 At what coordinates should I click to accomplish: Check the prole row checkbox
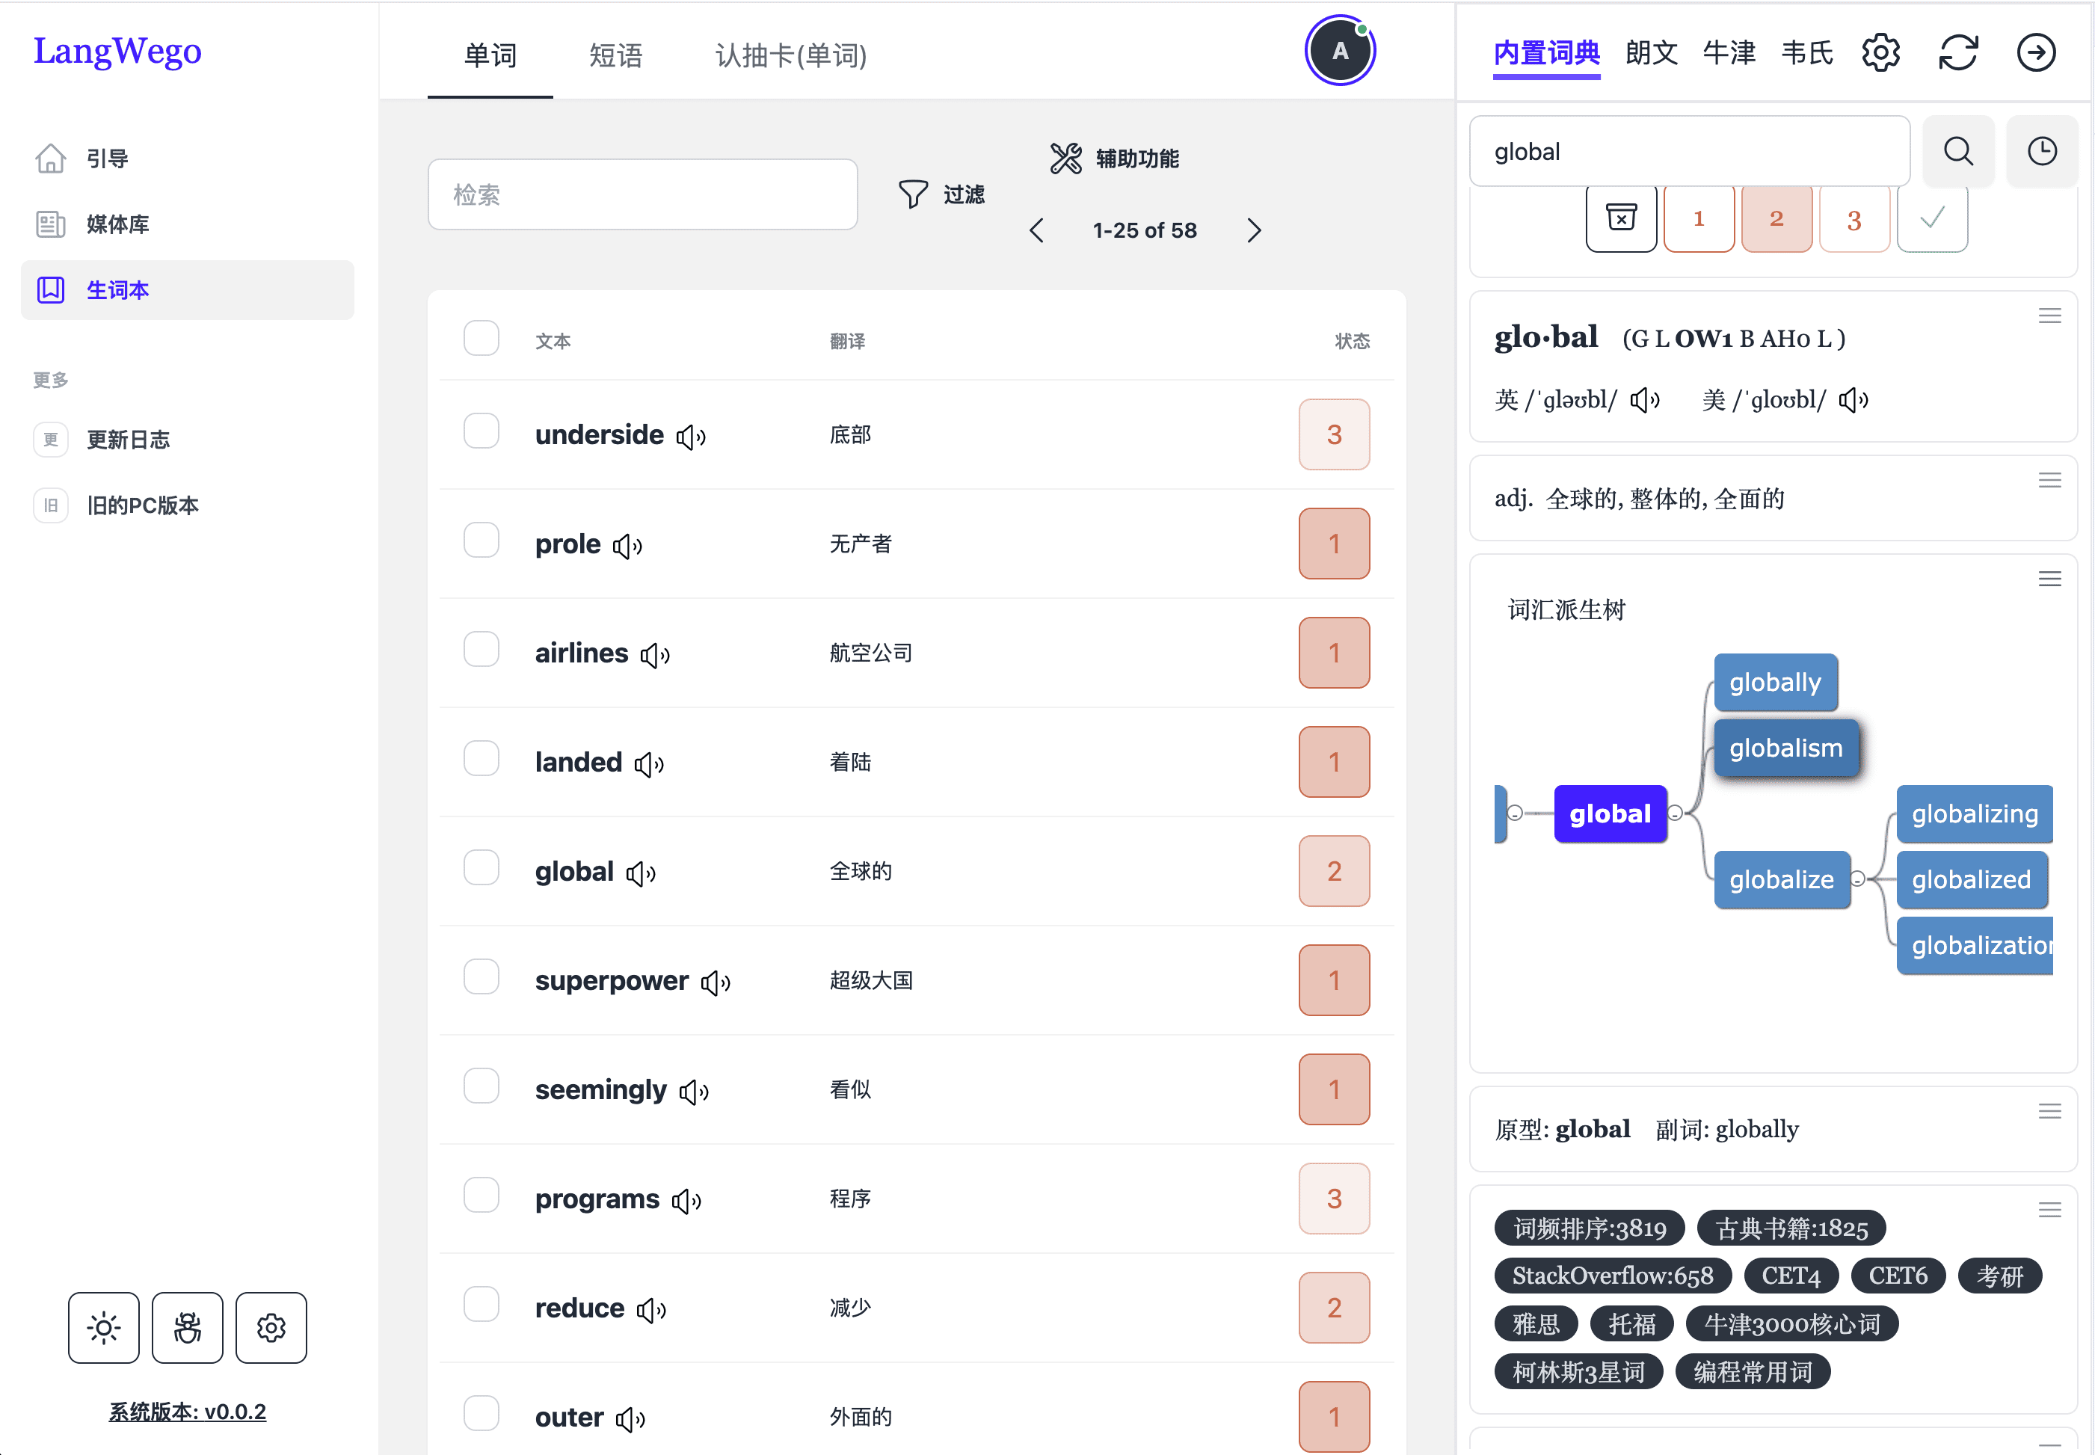482,541
